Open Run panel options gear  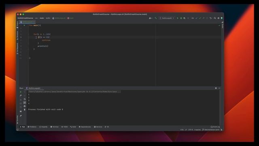tap(216, 88)
